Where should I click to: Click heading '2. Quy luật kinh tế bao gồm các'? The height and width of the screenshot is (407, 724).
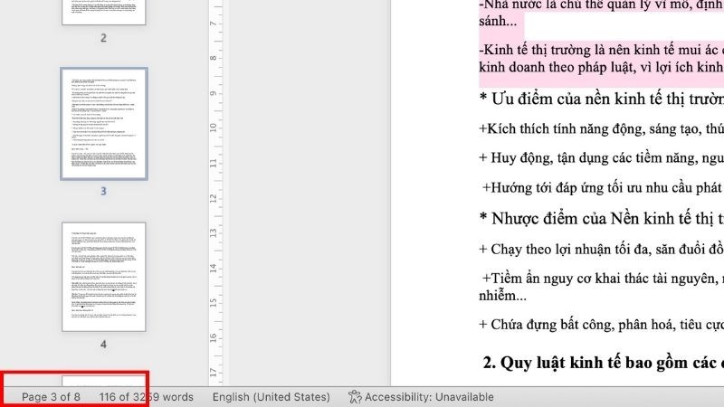[x=603, y=363]
